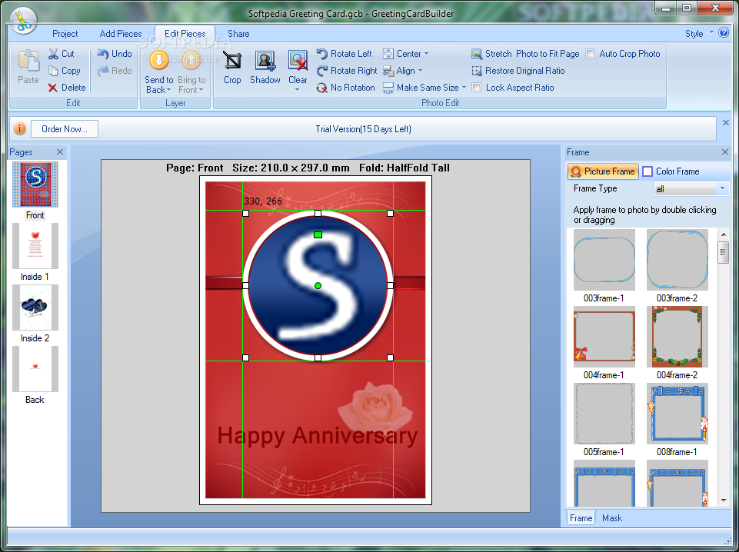The width and height of the screenshot is (739, 552).
Task: Switch to the Frame bottom tab
Action: (581, 518)
